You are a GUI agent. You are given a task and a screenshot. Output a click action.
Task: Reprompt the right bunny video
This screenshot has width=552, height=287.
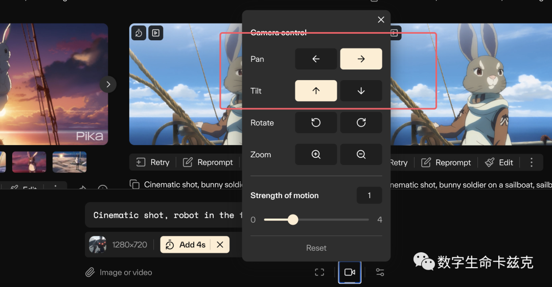446,162
